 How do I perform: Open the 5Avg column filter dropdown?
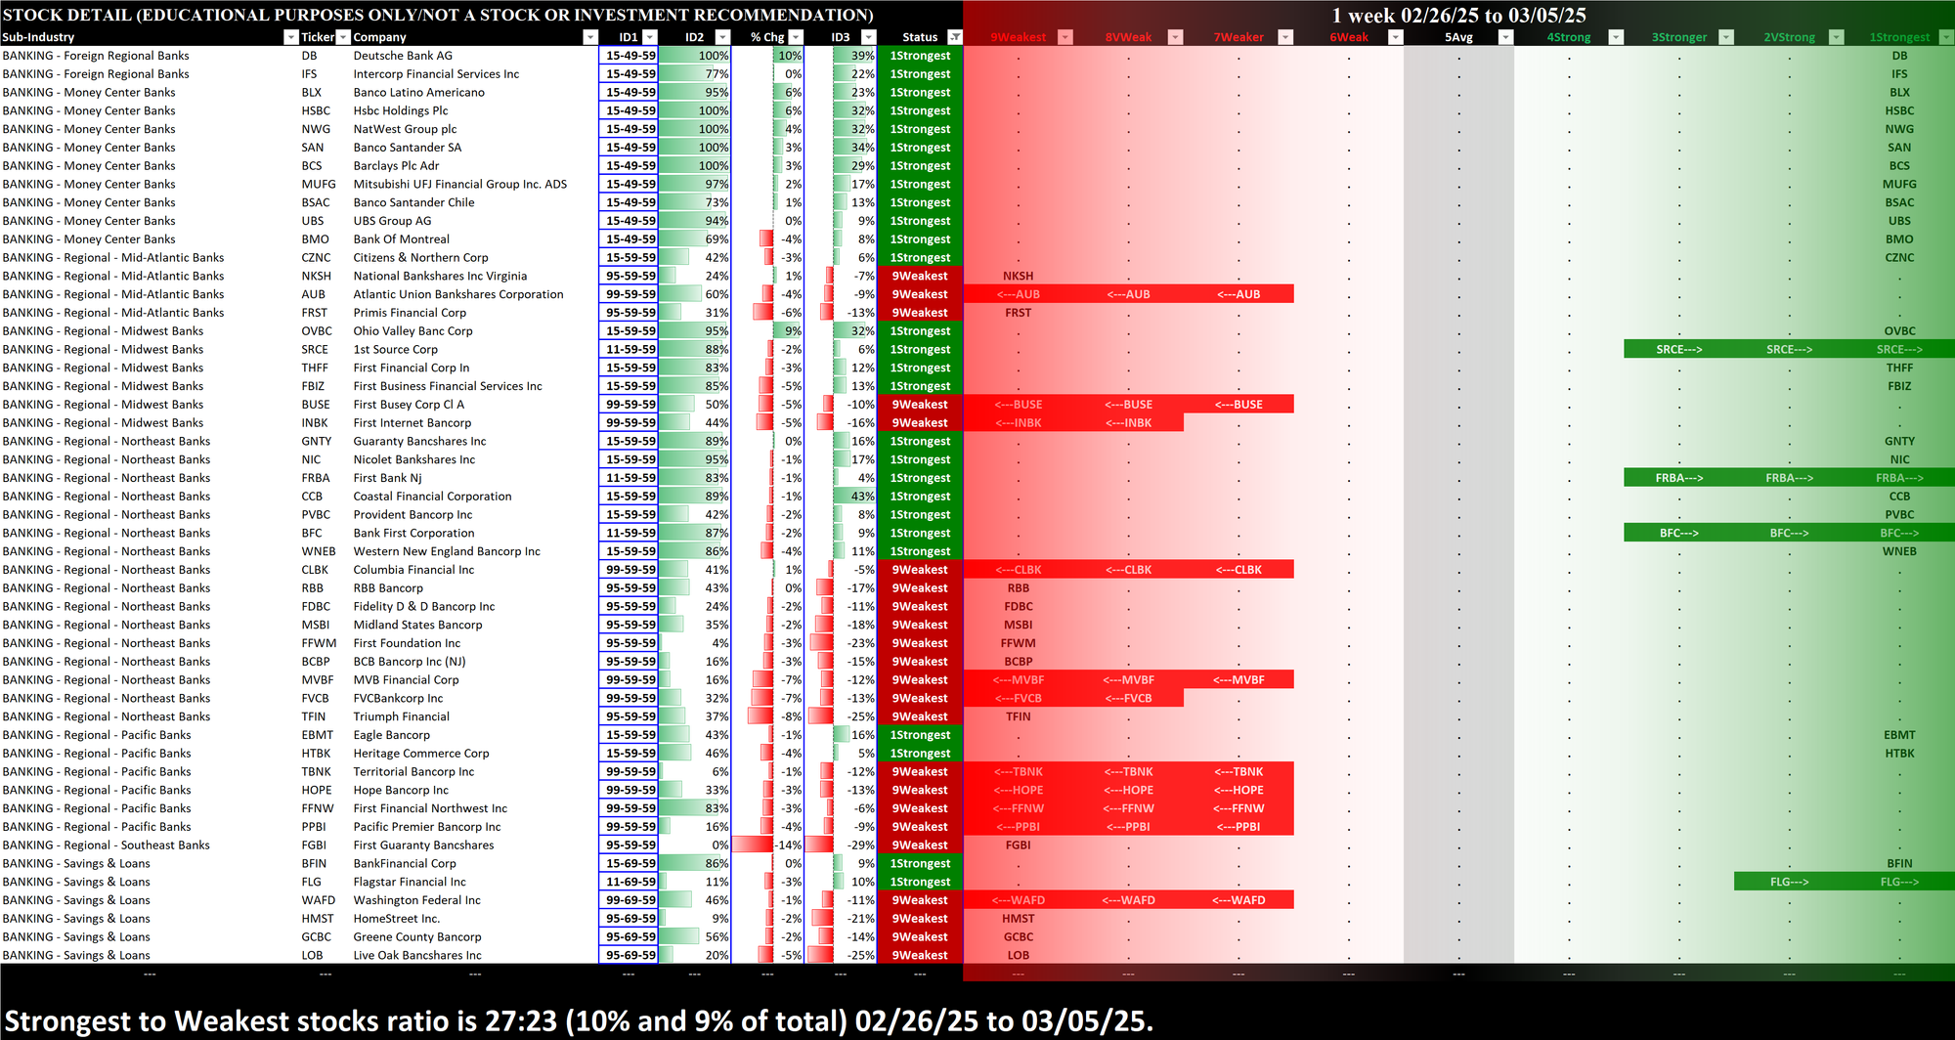point(1506,37)
